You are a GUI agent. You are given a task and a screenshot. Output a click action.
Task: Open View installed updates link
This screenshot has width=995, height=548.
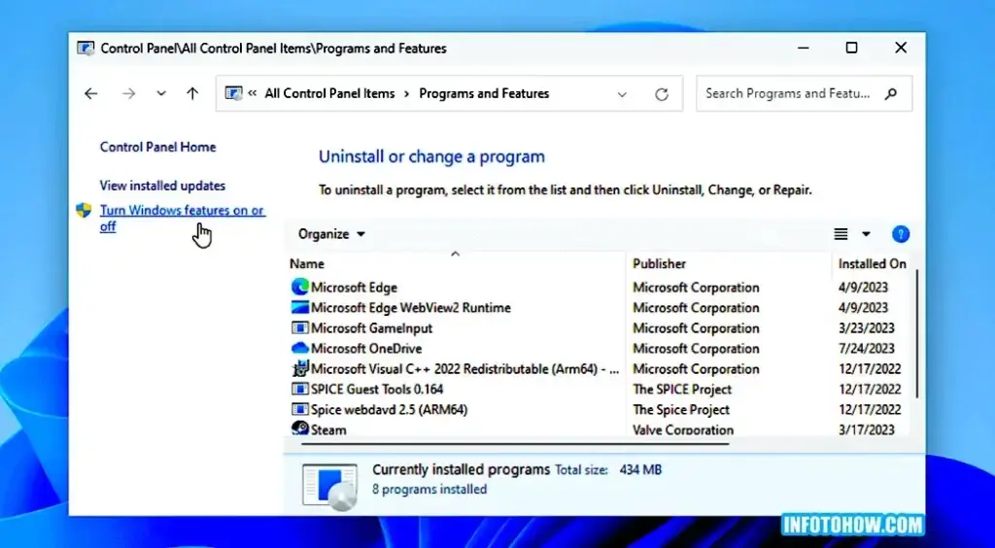(162, 186)
